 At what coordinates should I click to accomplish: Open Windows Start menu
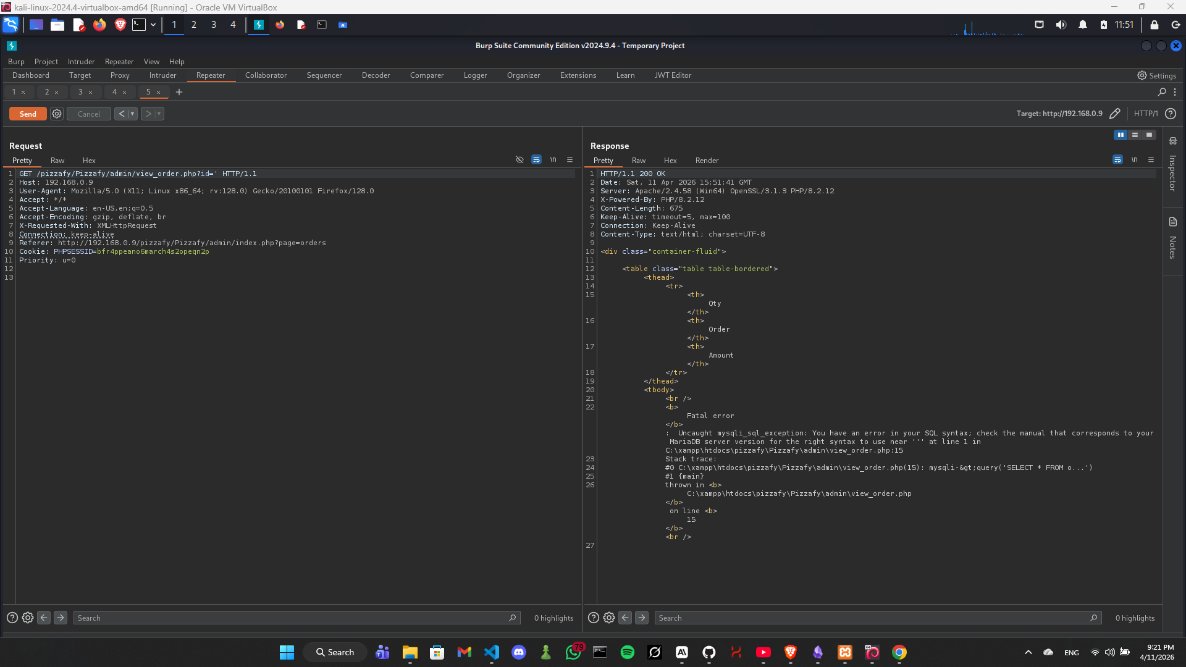(x=287, y=652)
